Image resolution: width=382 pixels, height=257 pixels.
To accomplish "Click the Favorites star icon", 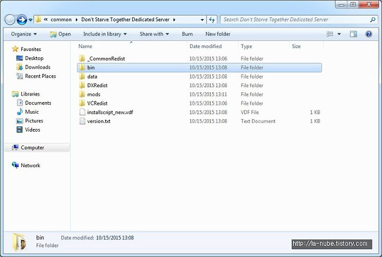I will point(15,49).
